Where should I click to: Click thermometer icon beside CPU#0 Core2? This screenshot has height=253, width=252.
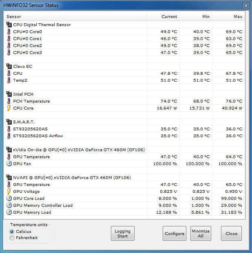(x=9, y=45)
